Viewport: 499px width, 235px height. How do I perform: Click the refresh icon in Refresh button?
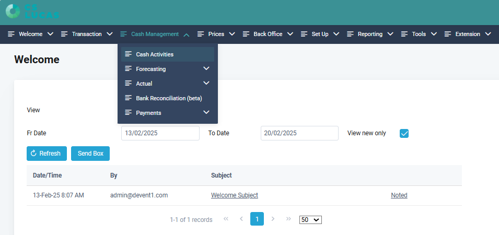point(34,154)
